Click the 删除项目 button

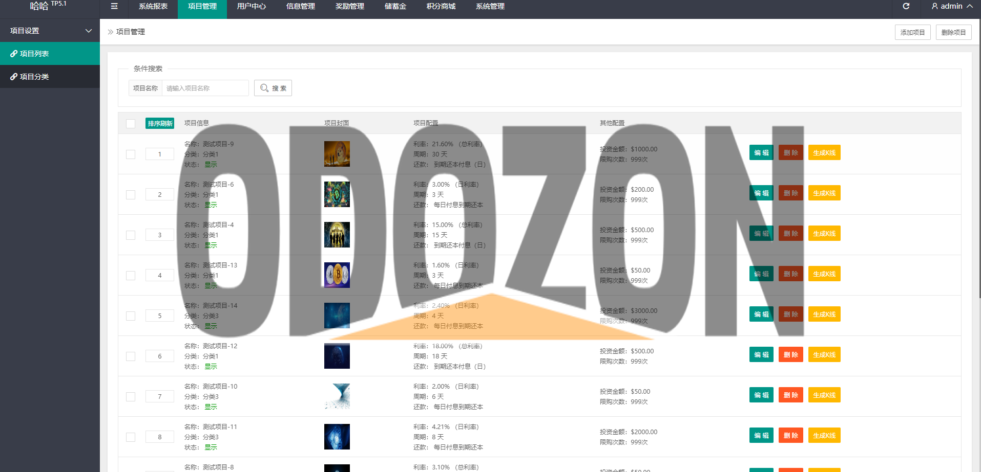point(954,32)
